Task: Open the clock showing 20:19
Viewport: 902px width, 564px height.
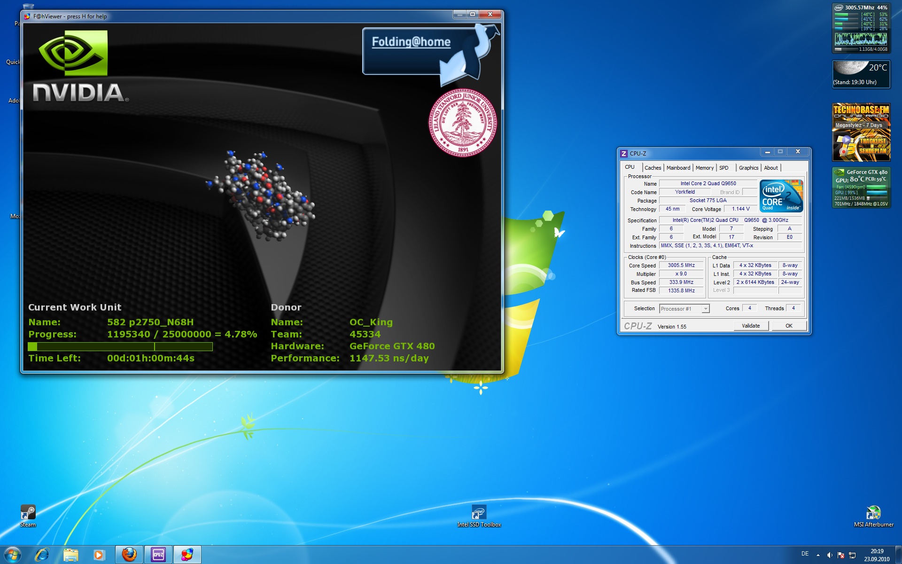Action: point(877,555)
